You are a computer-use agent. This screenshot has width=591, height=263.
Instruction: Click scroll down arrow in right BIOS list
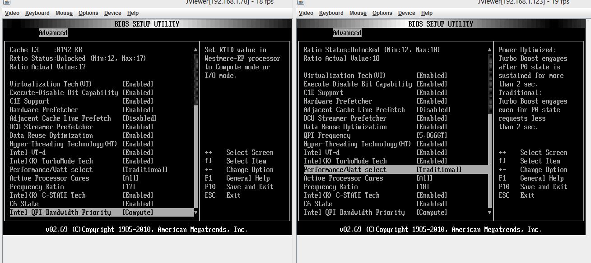click(x=489, y=212)
